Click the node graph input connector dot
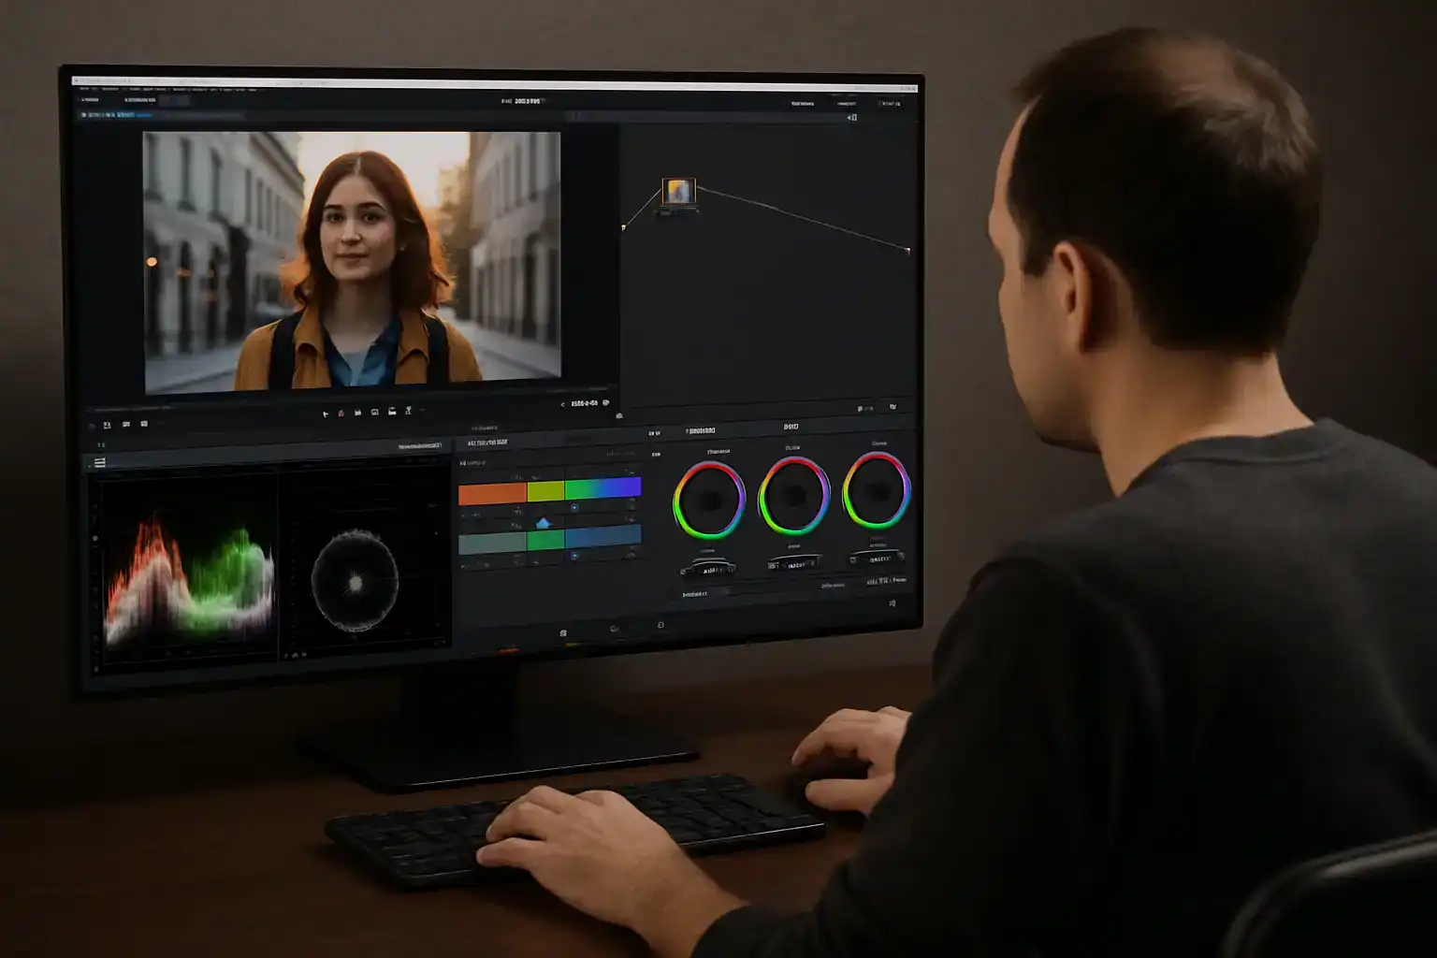The image size is (1437, 958). click(623, 227)
